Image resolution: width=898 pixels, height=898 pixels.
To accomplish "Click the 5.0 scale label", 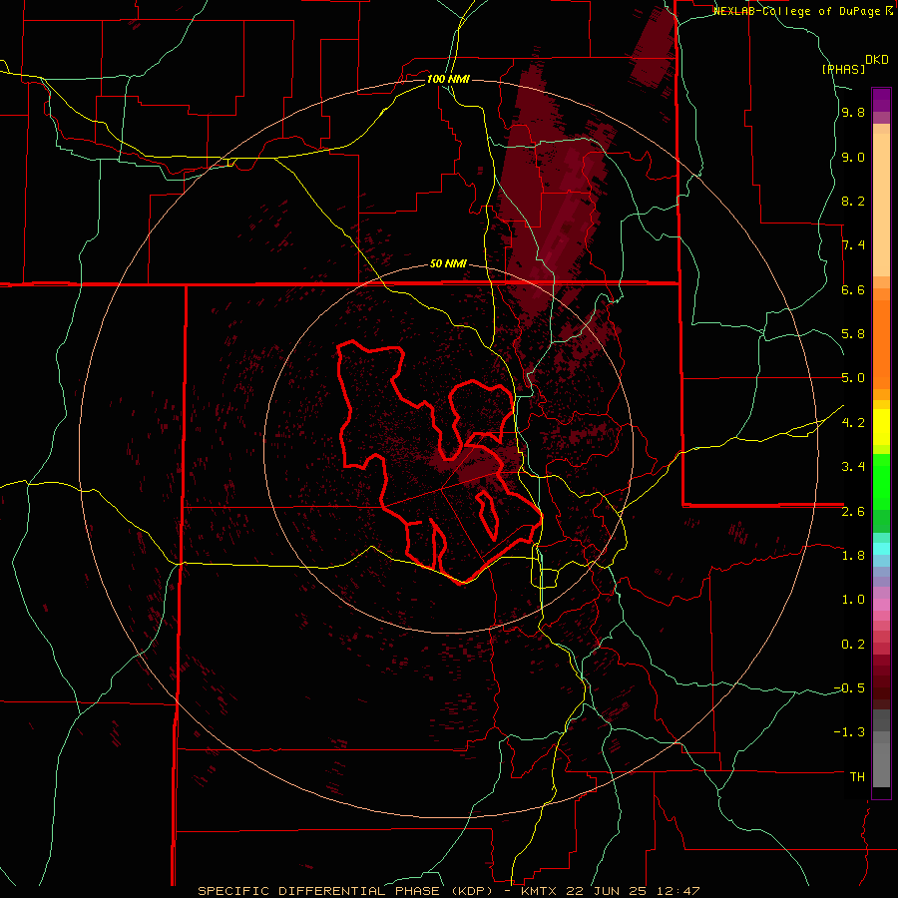I will 853,378.
